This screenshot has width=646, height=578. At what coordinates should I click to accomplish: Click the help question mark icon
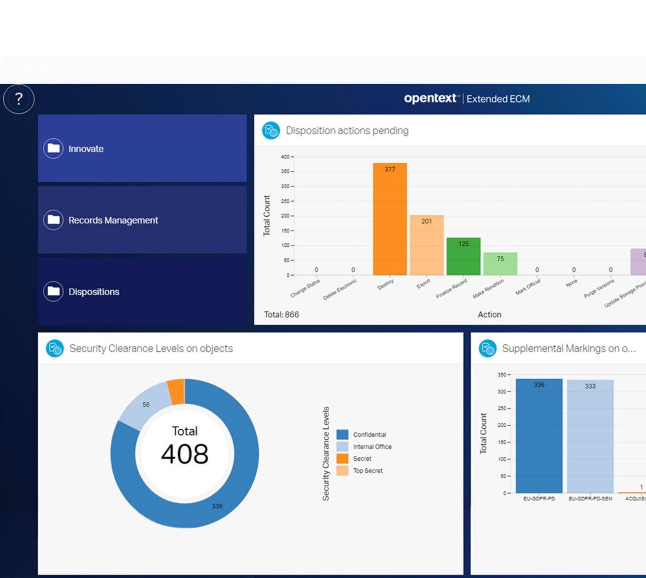pyautogui.click(x=19, y=99)
